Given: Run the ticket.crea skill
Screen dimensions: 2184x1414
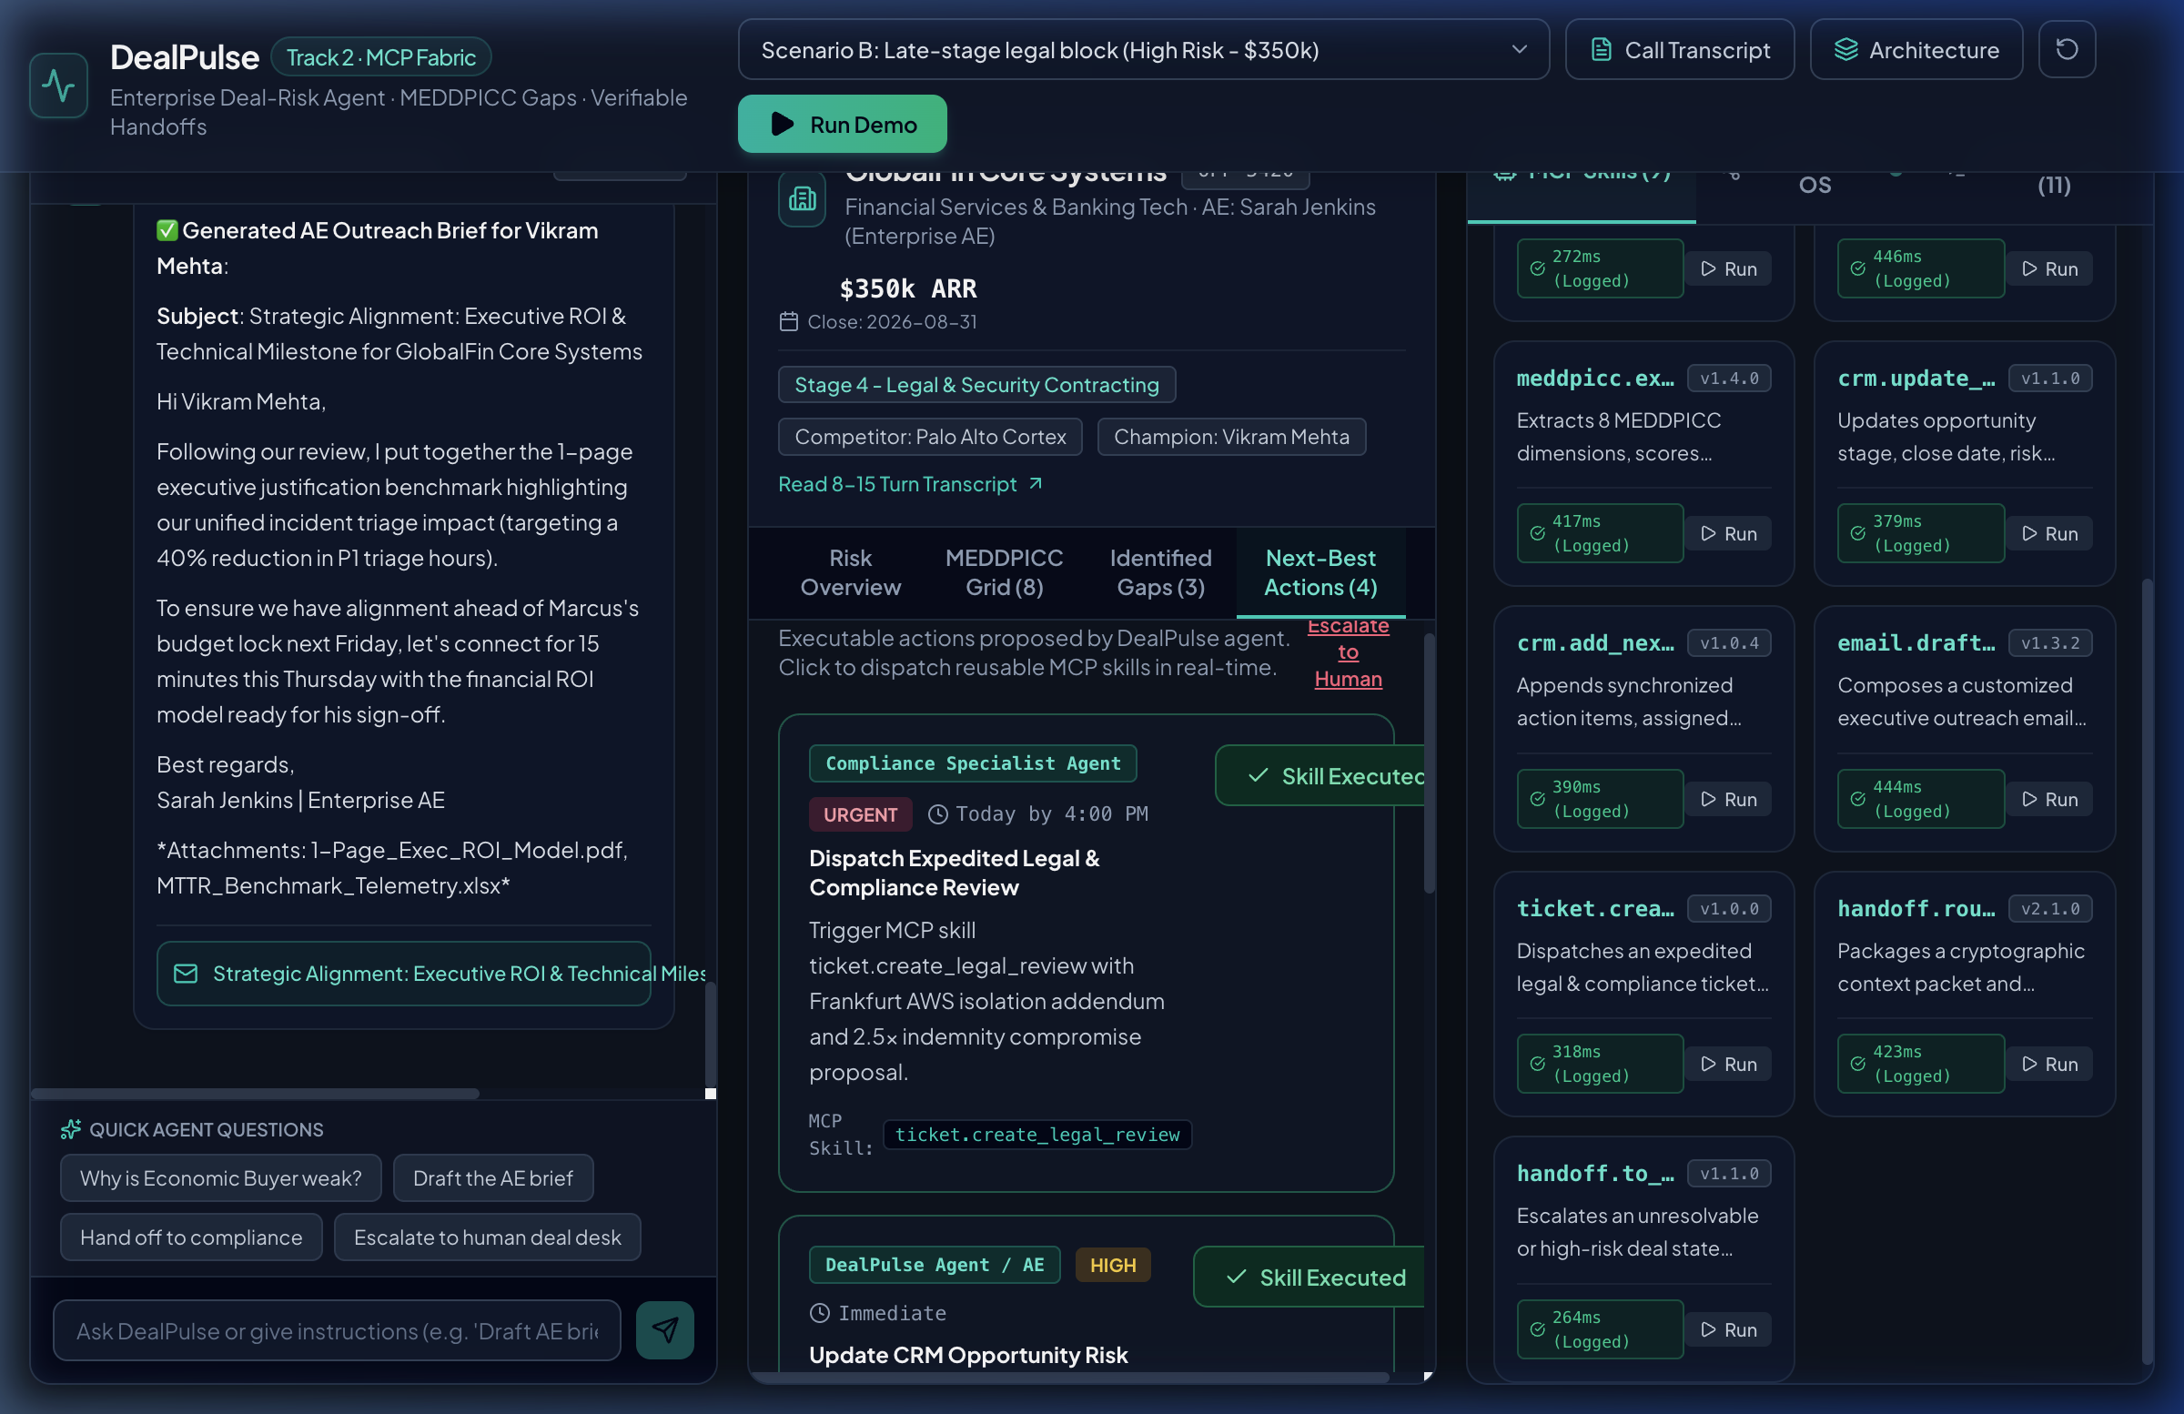Looking at the screenshot, I should coord(1729,1064).
